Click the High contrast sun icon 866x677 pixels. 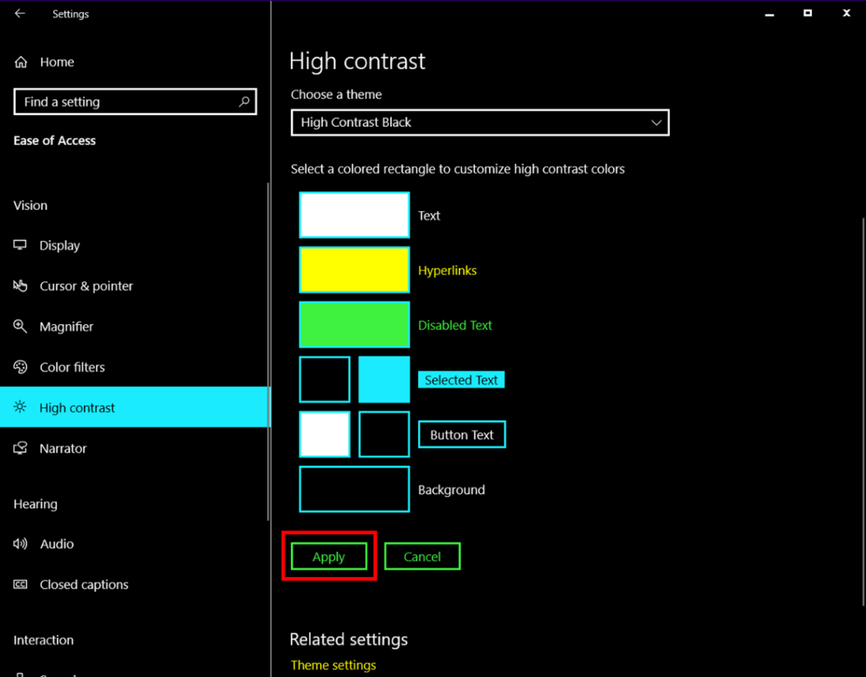coord(20,408)
